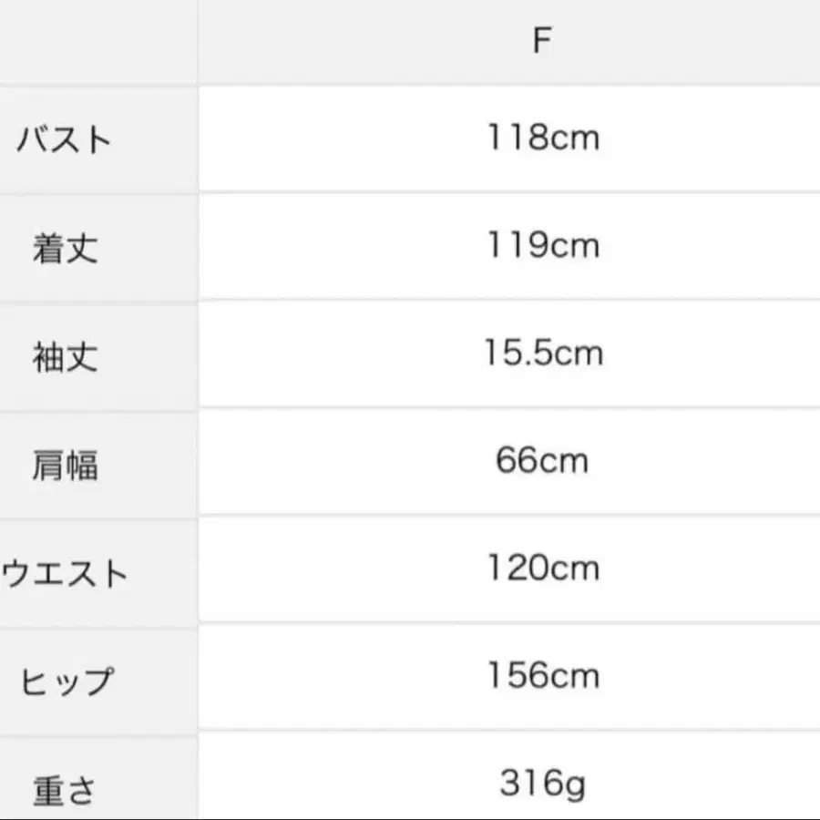Select the 118cm bust value
The width and height of the screenshot is (820, 820).
click(543, 138)
